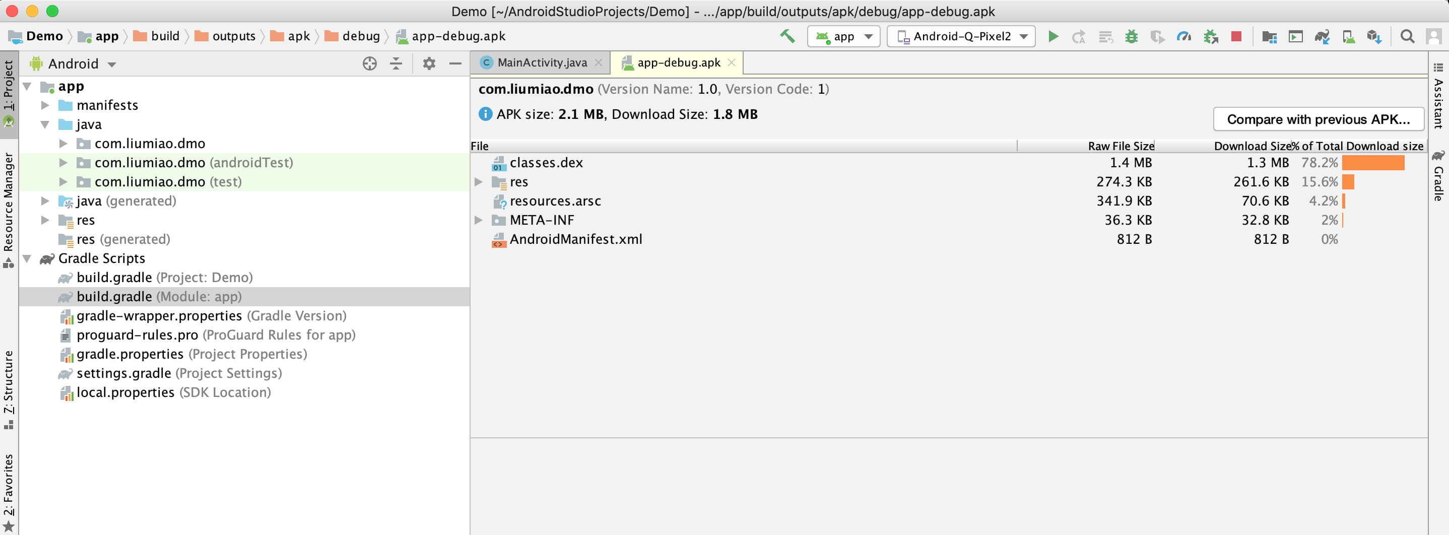This screenshot has width=1449, height=535.
Task: Click the debug breadcrumb folder
Action: click(x=353, y=37)
